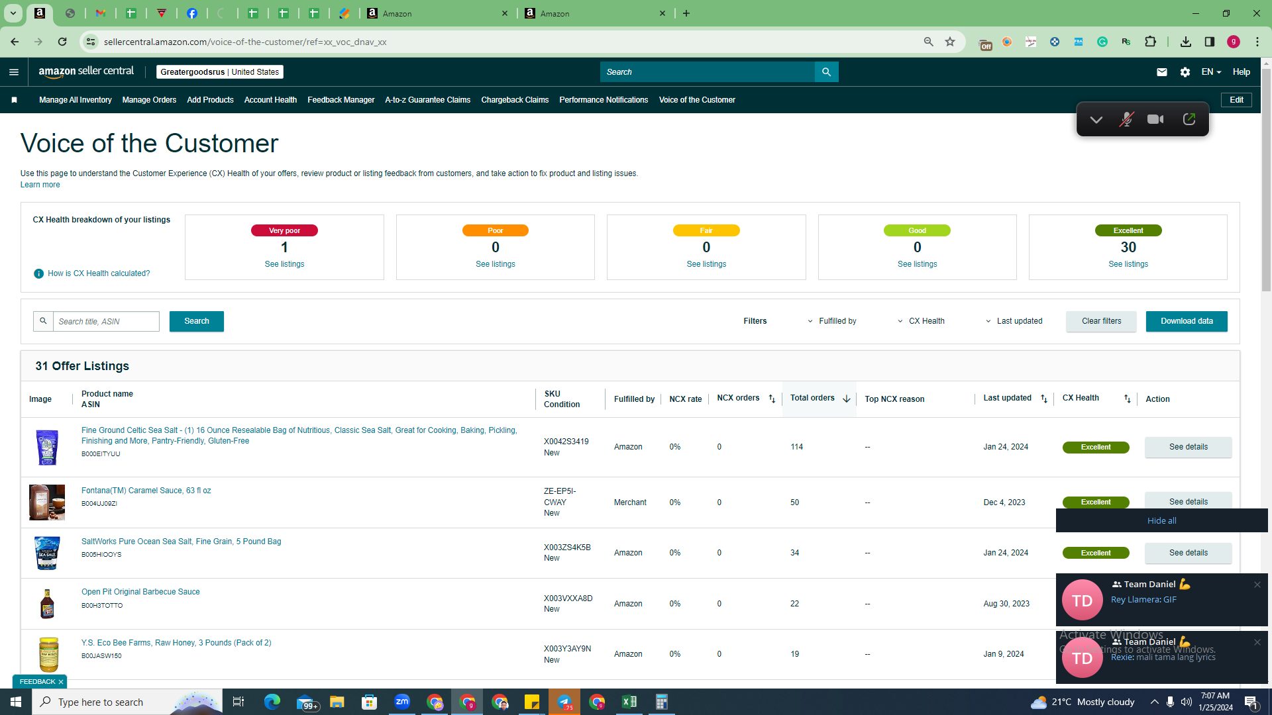This screenshot has height=715, width=1272.
Task: Click Learn more link
Action: pyautogui.click(x=40, y=185)
